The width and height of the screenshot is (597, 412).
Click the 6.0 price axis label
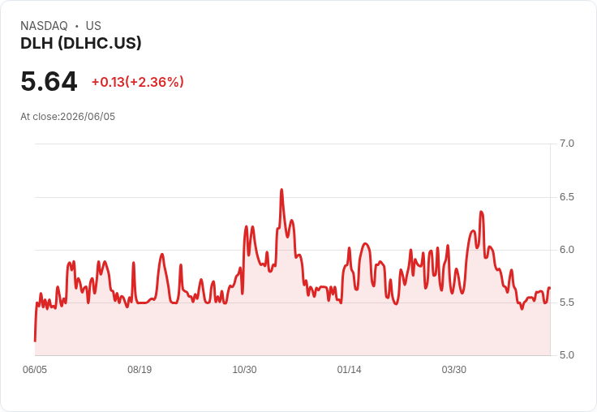tap(566, 250)
